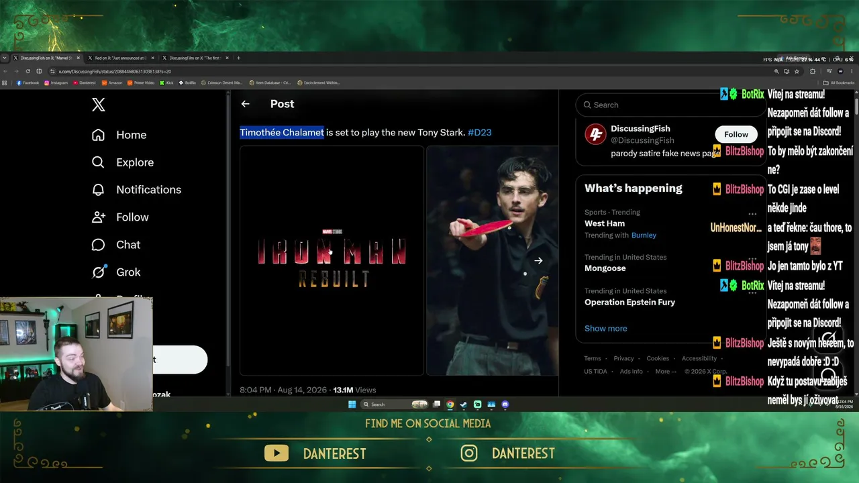Open a new browser tab
Screen dimensions: 859x483
[238, 58]
